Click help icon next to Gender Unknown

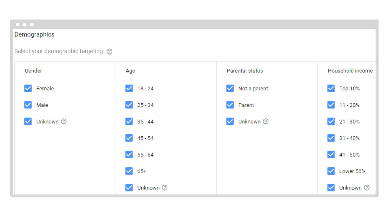[x=64, y=121]
